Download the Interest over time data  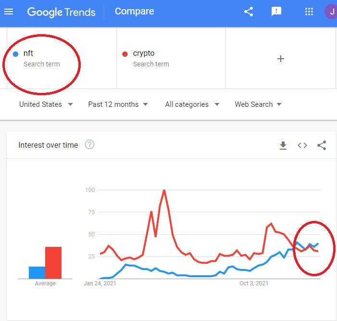[x=283, y=145]
